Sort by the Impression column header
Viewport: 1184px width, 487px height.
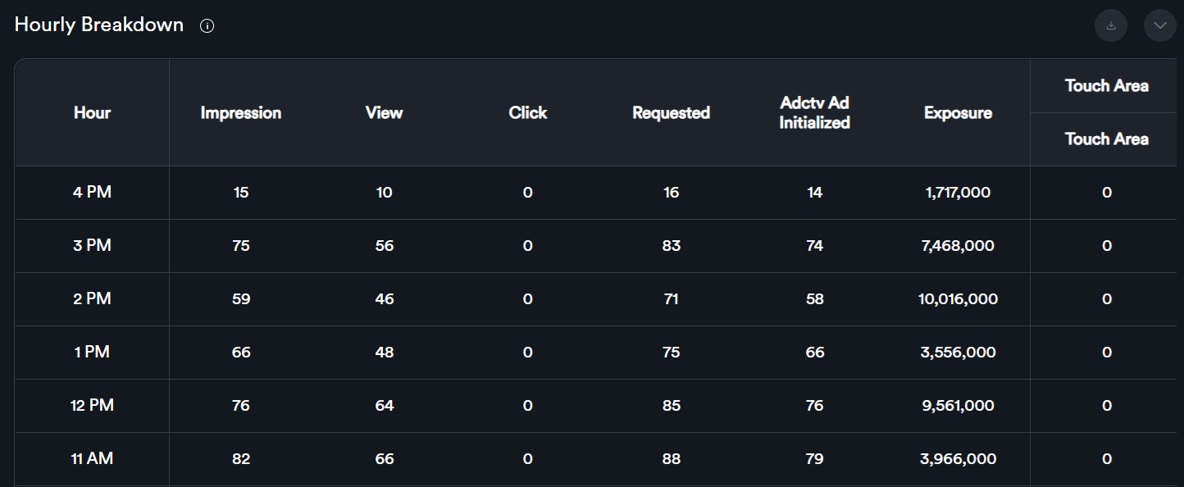click(x=241, y=113)
